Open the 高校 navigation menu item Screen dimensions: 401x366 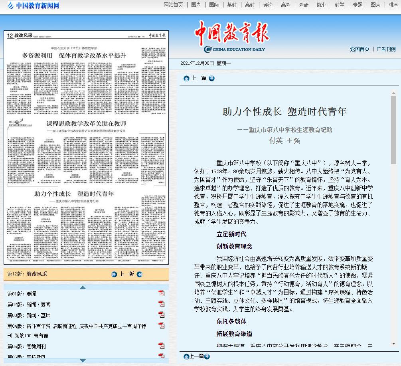(250, 5)
